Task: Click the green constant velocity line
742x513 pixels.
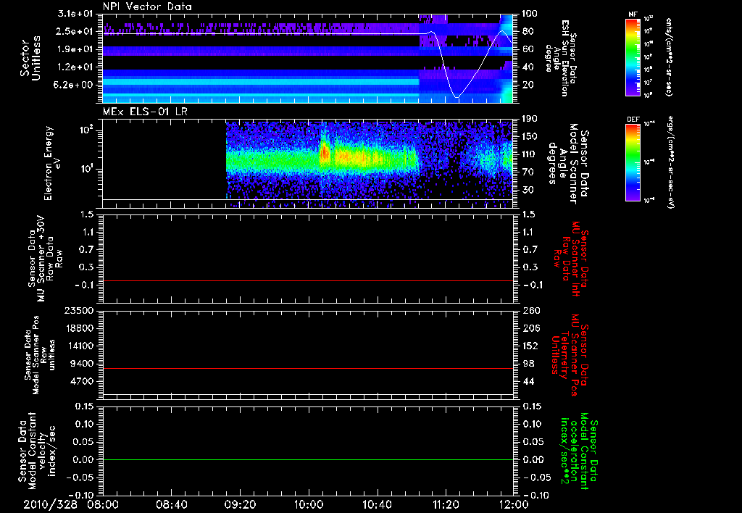Action: click(x=308, y=459)
